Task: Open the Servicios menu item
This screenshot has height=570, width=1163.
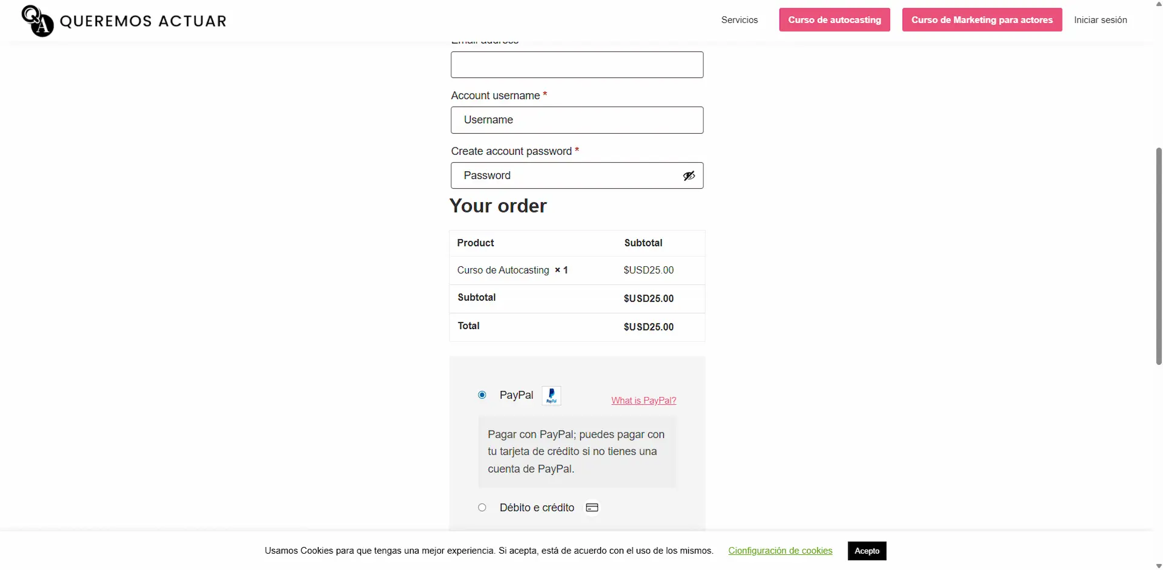Action: click(x=739, y=20)
